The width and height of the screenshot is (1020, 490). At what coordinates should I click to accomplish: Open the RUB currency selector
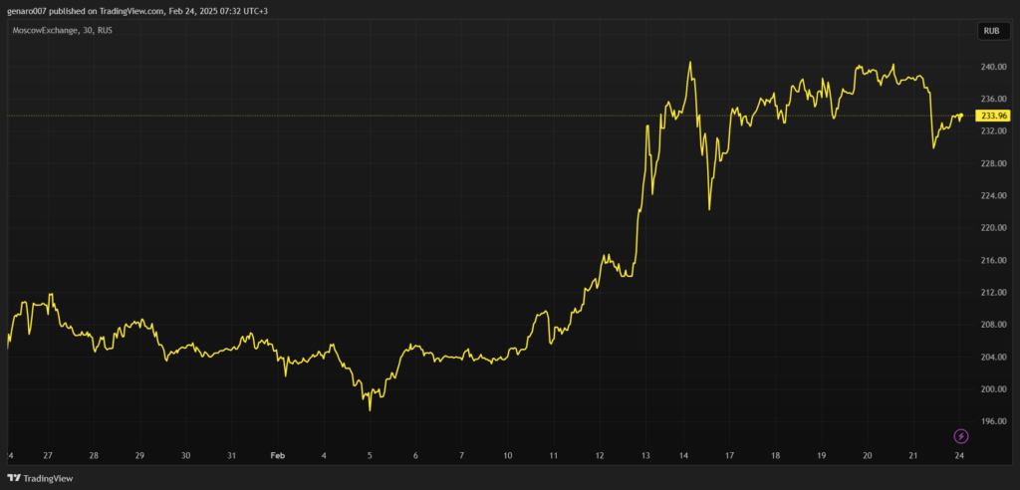(x=990, y=31)
